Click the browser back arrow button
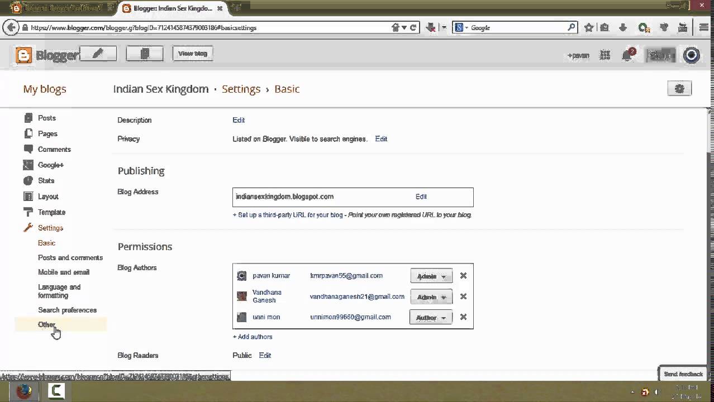Image resolution: width=714 pixels, height=402 pixels. tap(10, 27)
